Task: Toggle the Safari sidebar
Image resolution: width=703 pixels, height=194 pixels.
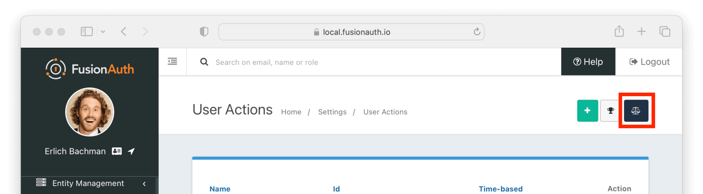Action: [87, 32]
